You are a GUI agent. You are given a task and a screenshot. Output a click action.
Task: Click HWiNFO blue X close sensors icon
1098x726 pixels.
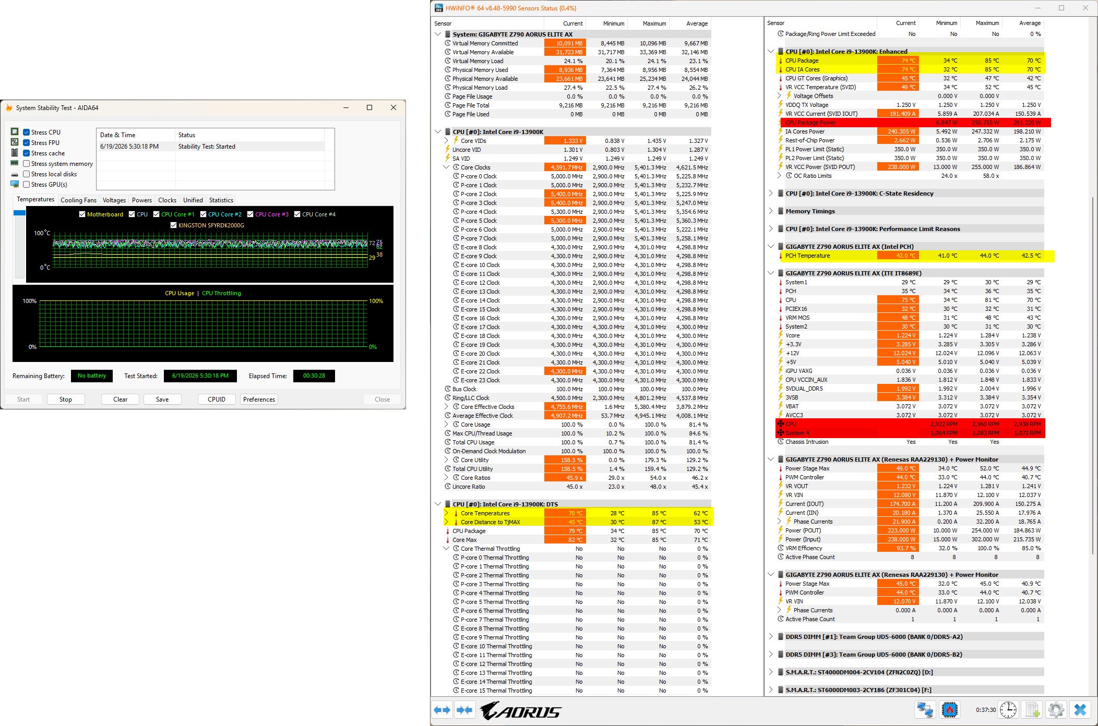point(1080,710)
